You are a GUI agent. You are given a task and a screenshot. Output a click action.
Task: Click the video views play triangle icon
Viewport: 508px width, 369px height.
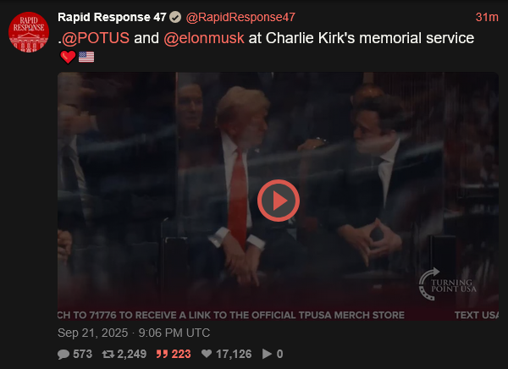tap(267, 354)
